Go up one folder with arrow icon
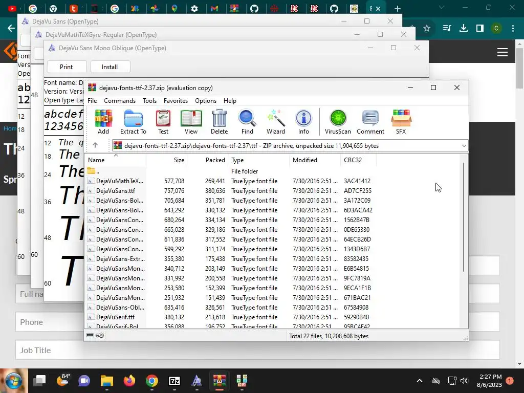524x393 pixels. click(95, 145)
